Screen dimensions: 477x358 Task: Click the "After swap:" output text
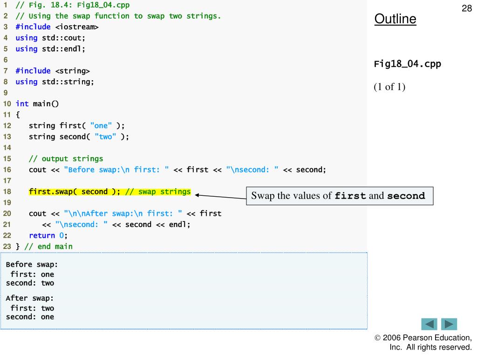click(x=30, y=298)
